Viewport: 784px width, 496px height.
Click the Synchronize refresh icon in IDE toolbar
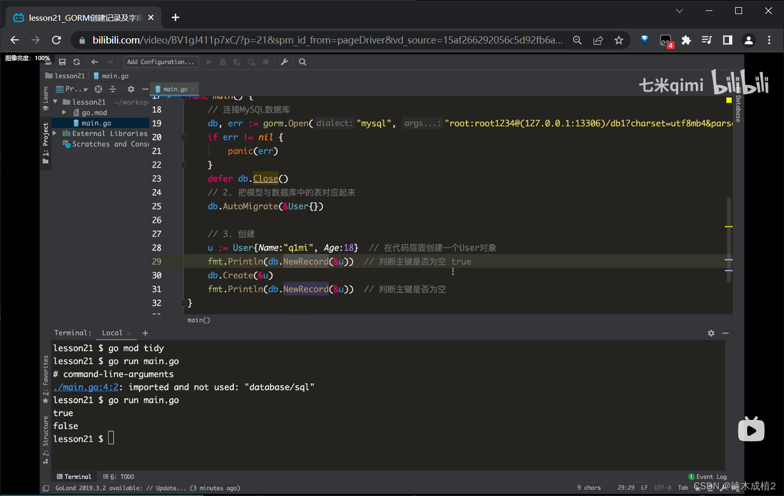point(77,62)
